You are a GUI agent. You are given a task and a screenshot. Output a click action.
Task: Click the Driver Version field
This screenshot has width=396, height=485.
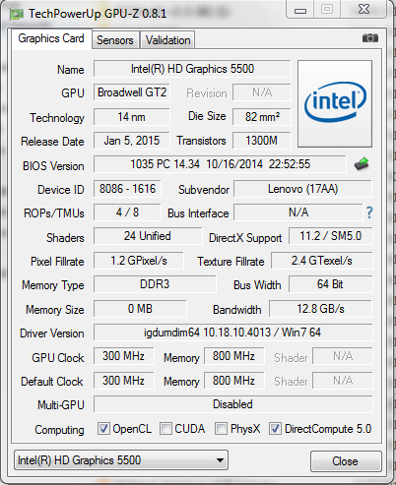pos(232,333)
